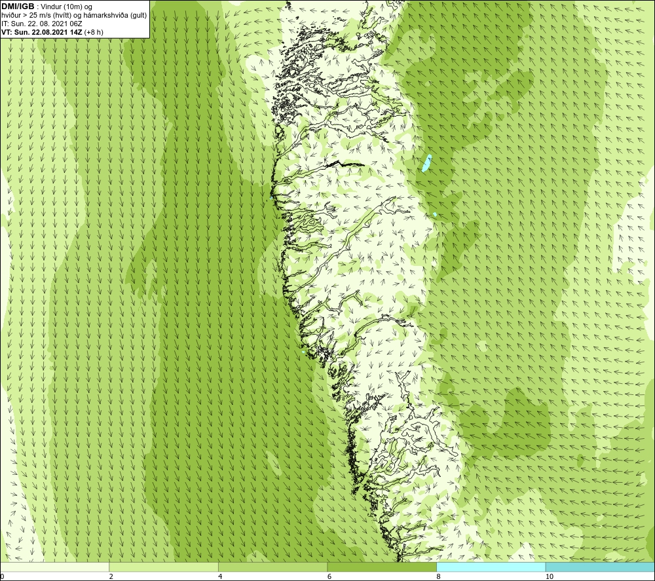655x581 pixels.
Task: Click the 4–6 m/s medium green swatch
Action: (x=272, y=567)
